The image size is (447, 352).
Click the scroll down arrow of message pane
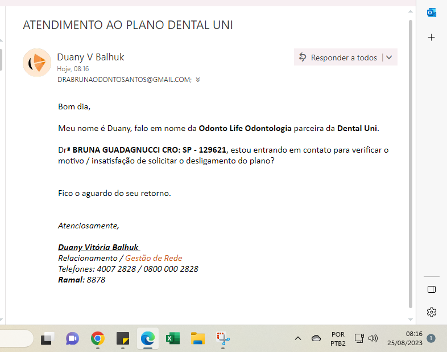411,320
